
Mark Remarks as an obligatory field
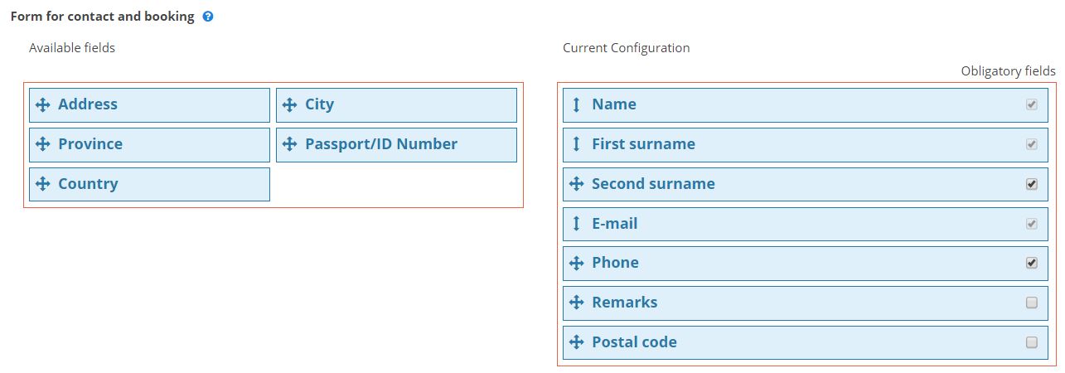(x=1032, y=303)
